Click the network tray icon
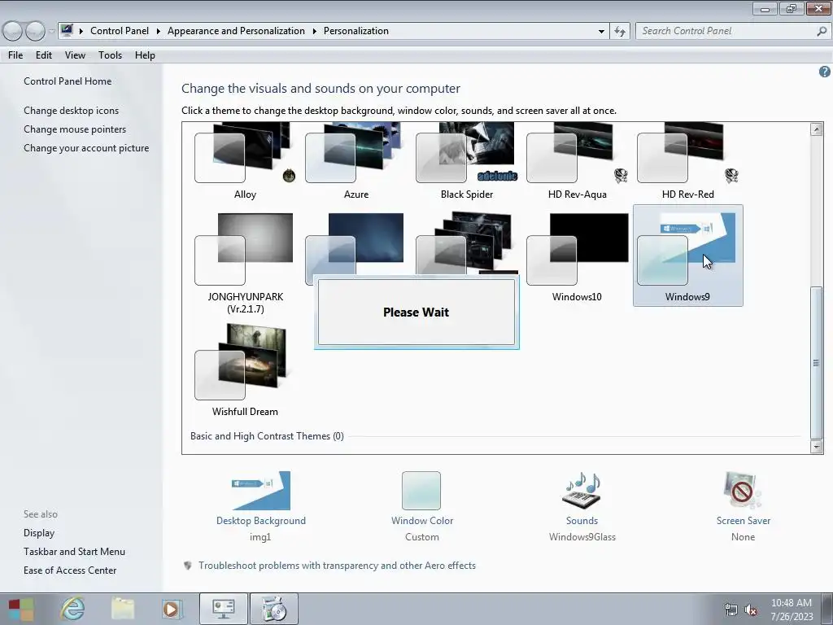This screenshot has width=833, height=625. click(x=731, y=610)
